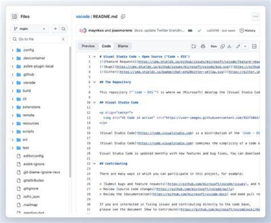Viewport: 271px width, 223px height.
Task: Open more options ellipsis at top right
Action: [256, 17]
